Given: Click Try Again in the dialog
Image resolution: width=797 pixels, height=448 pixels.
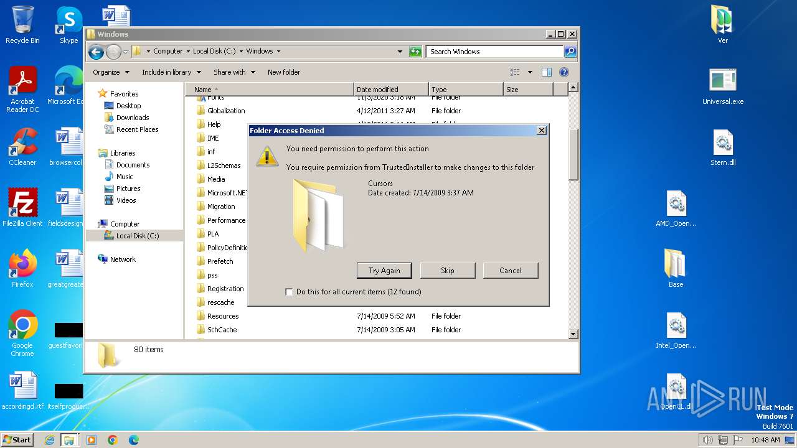Looking at the screenshot, I should pyautogui.click(x=384, y=270).
